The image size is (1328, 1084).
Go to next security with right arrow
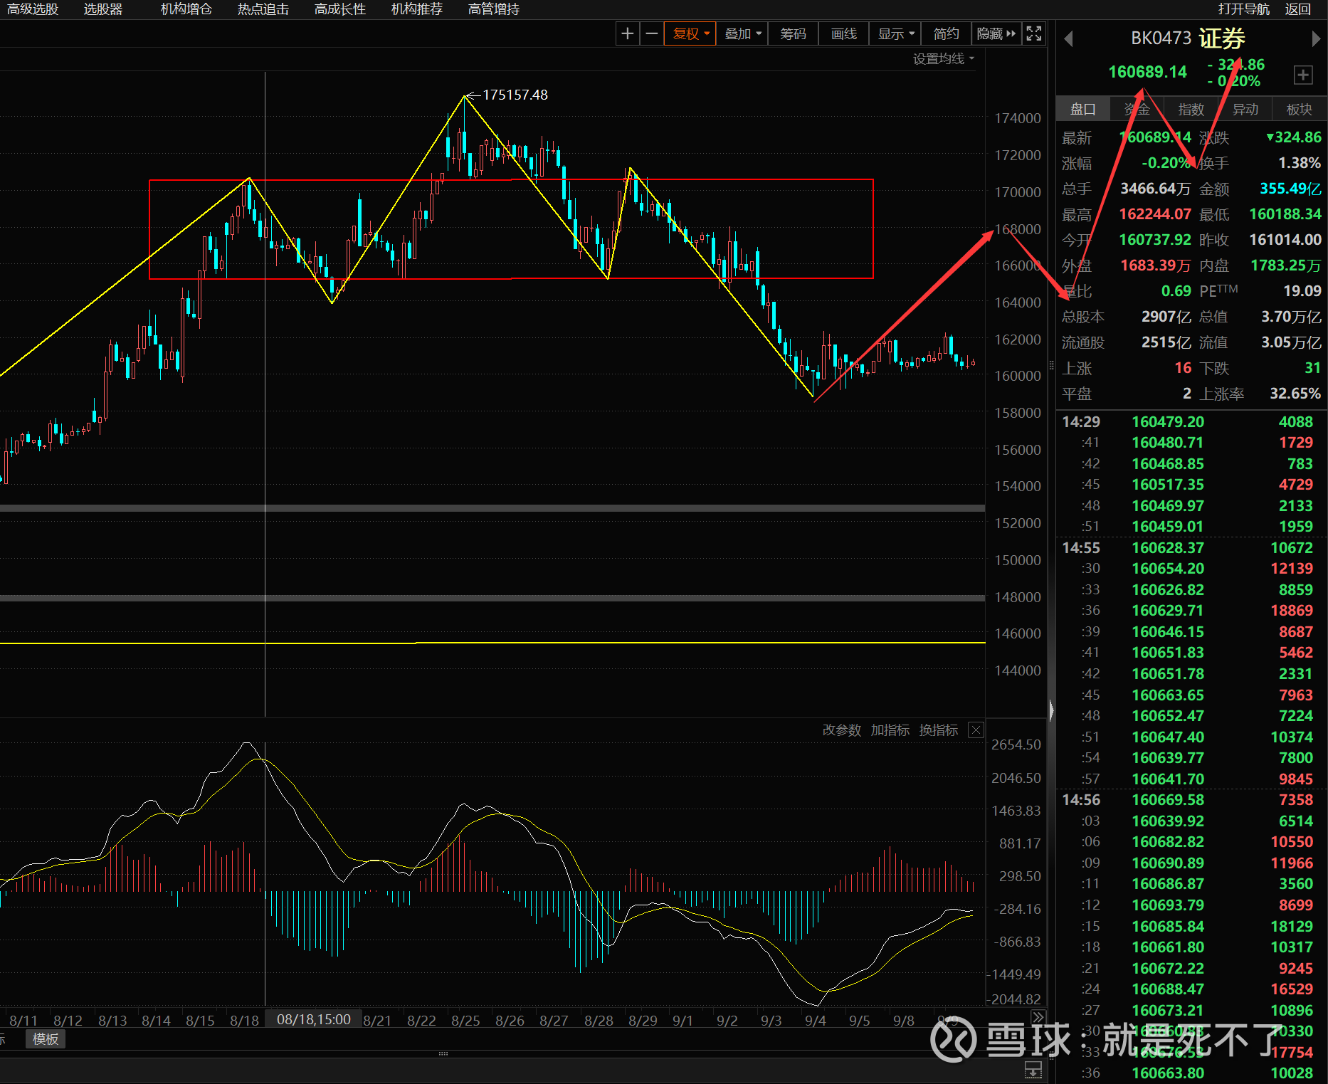[x=1316, y=39]
